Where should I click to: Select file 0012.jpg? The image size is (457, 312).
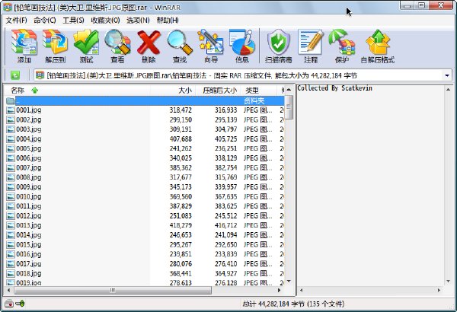[x=29, y=216]
